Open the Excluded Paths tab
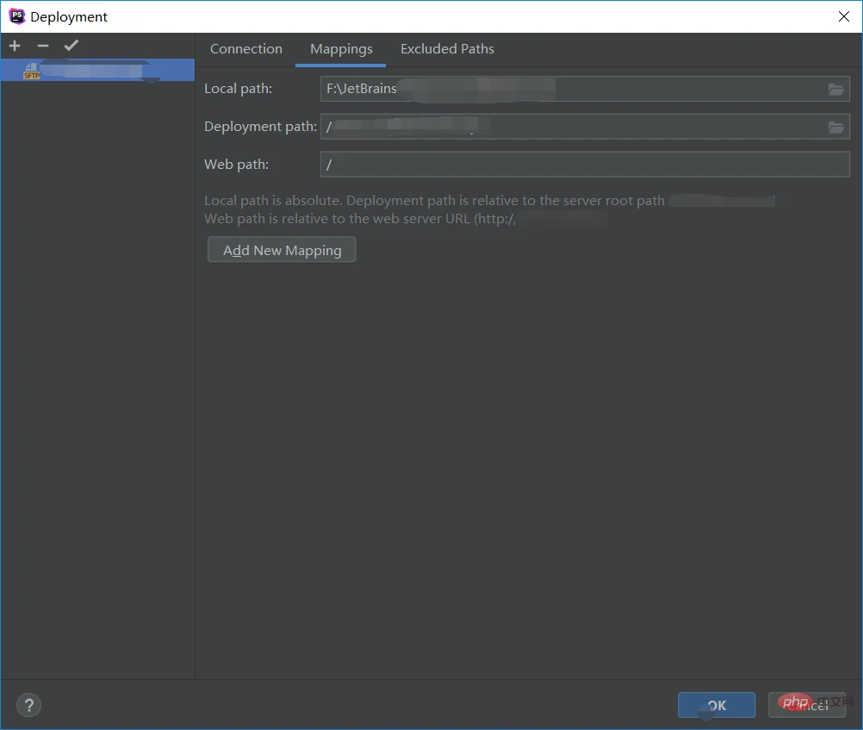The image size is (863, 730). [447, 49]
